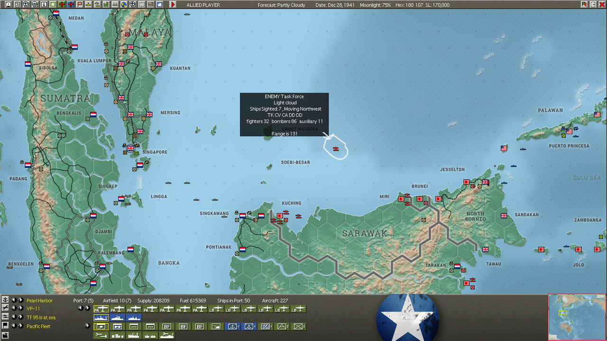The image size is (607, 341).
Task: Go to previous base before Pearl Harbor
Action: [14, 300]
